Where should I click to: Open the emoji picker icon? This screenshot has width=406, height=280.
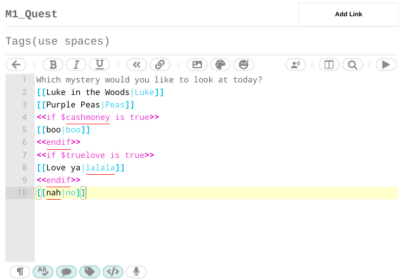[x=243, y=65]
